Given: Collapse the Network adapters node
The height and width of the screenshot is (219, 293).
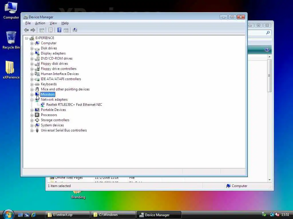Looking at the screenshot, I should click(32, 100).
